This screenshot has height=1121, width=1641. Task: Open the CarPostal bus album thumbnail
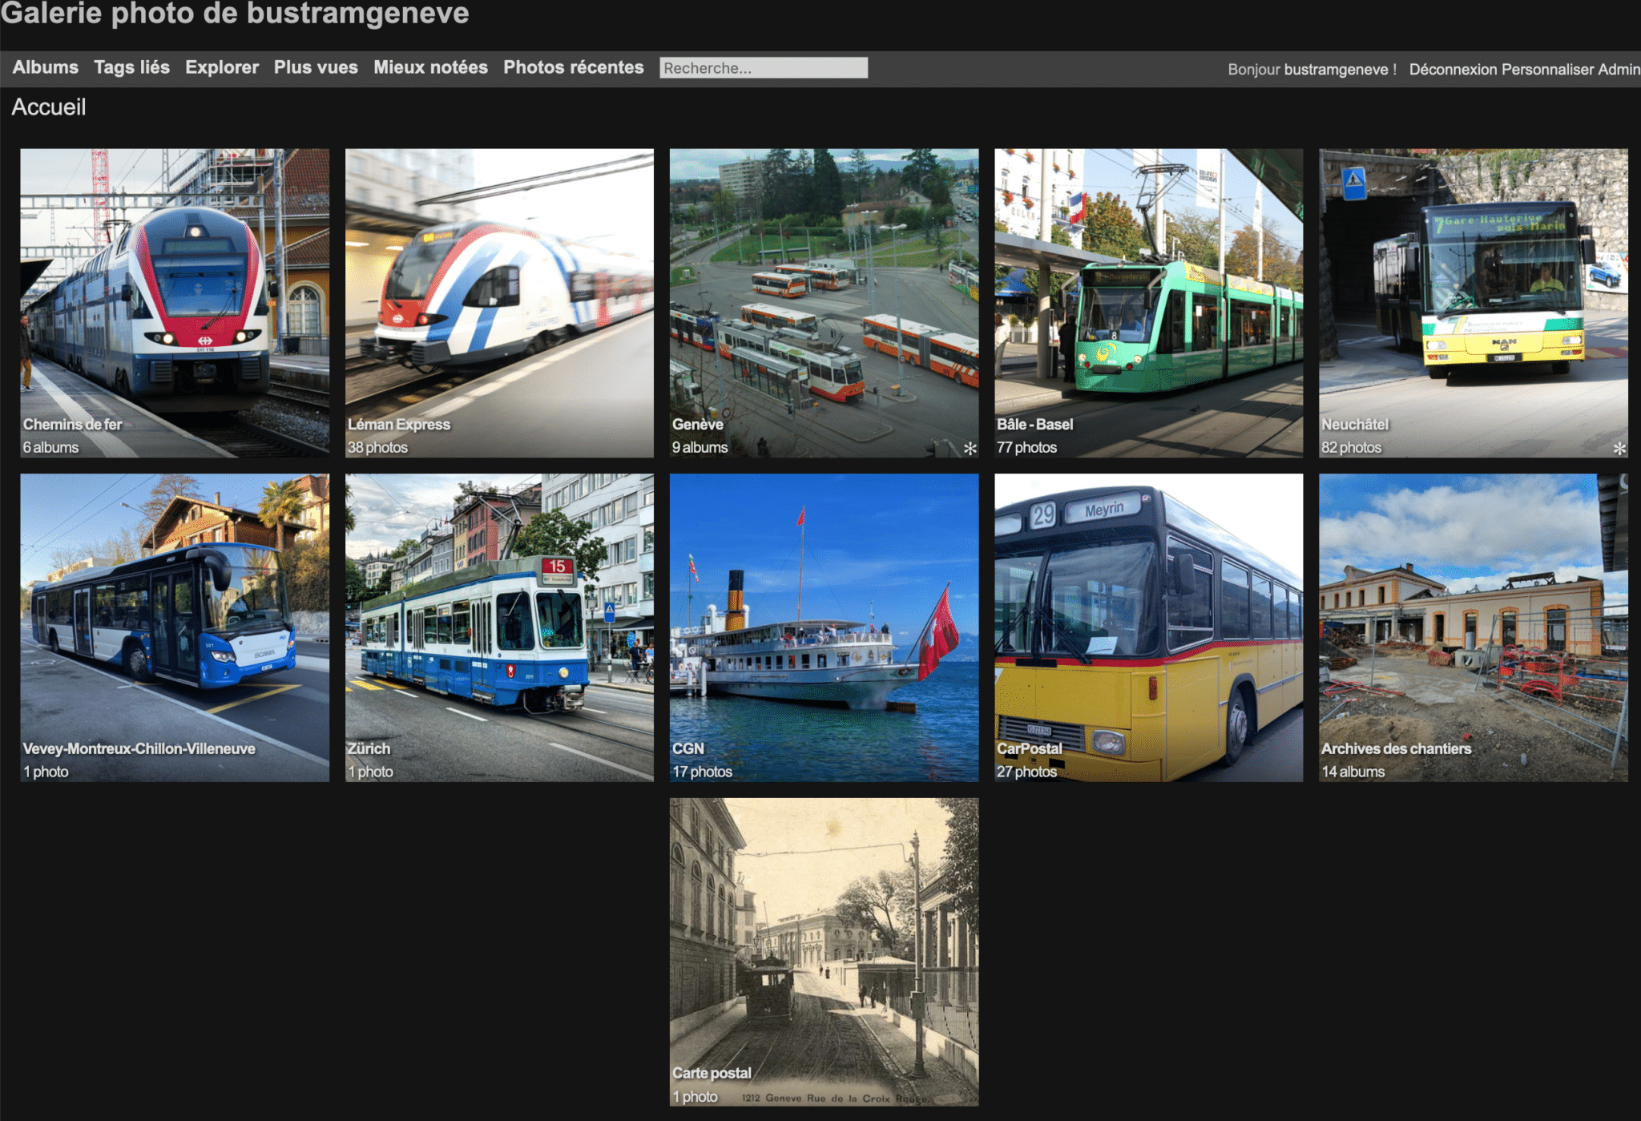[1148, 627]
